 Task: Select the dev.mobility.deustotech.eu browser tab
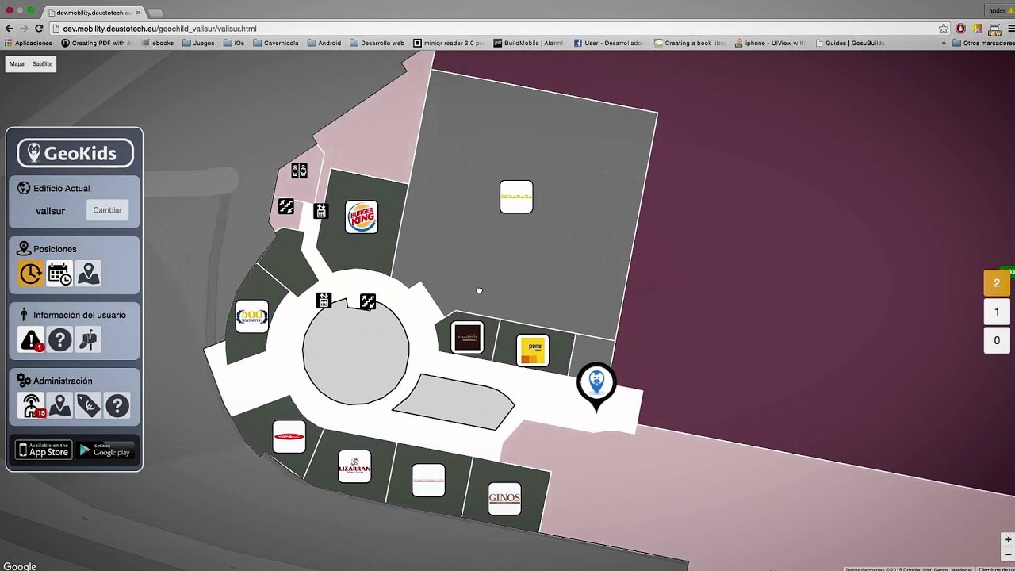93,13
